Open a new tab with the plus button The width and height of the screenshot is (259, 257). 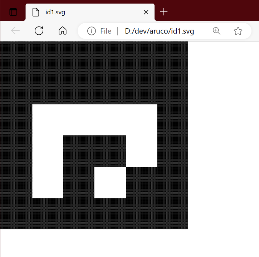pos(163,12)
